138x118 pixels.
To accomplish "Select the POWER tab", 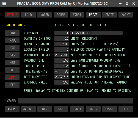I will tap(61, 15).
